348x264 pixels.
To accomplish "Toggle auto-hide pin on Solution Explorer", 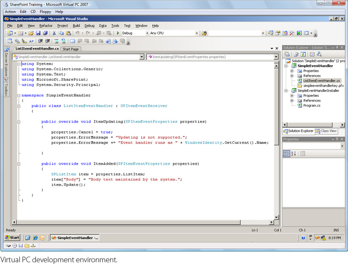I will click(337, 48).
